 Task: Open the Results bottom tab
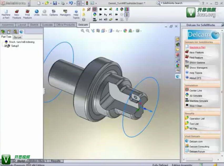56,161
